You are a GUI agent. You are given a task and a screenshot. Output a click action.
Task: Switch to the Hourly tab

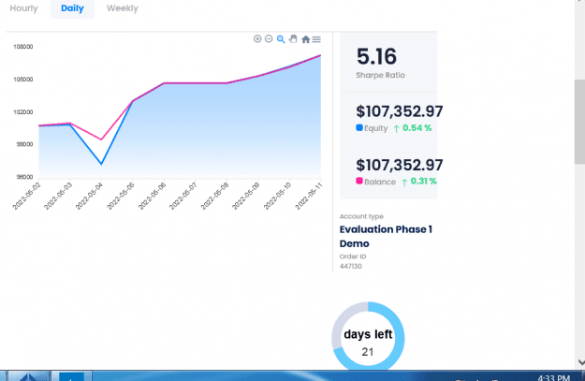coord(24,8)
